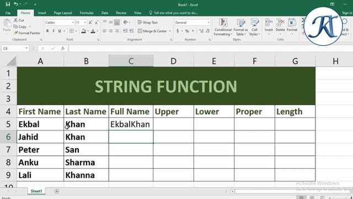Click Sign in link

point(347,13)
